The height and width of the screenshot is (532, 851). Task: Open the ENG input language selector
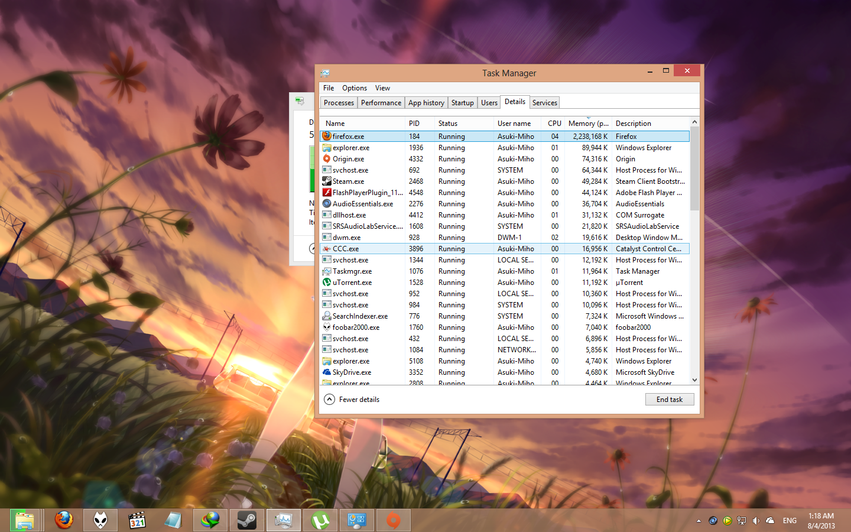pos(790,521)
